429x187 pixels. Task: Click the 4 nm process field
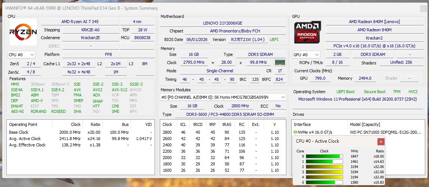pos(137,22)
